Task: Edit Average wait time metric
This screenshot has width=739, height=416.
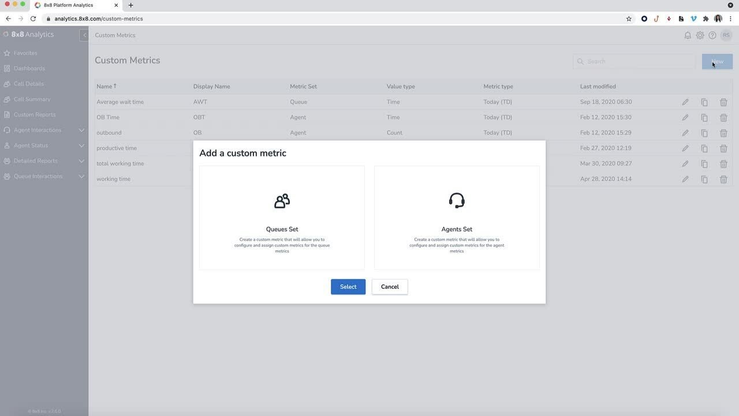Action: click(685, 102)
